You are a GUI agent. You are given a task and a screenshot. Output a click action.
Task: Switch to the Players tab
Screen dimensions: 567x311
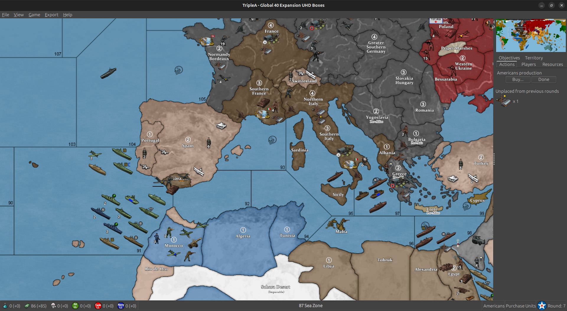[x=528, y=64]
